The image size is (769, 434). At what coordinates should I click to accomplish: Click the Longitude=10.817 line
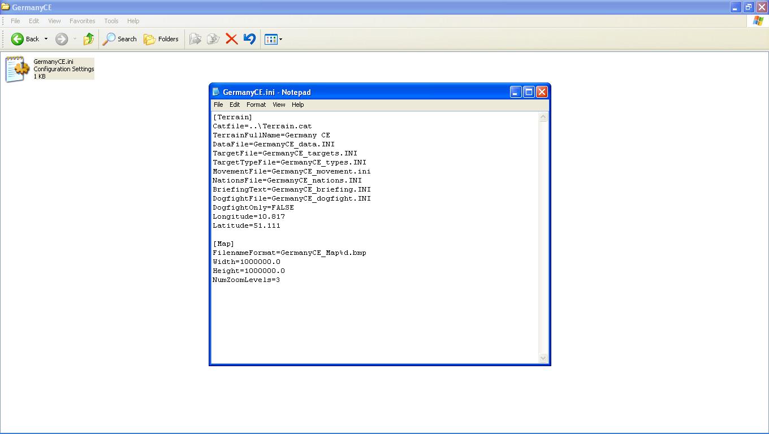(249, 216)
